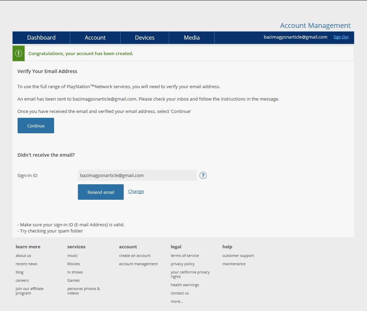
Task: Click the Change link
Action: pos(136,191)
